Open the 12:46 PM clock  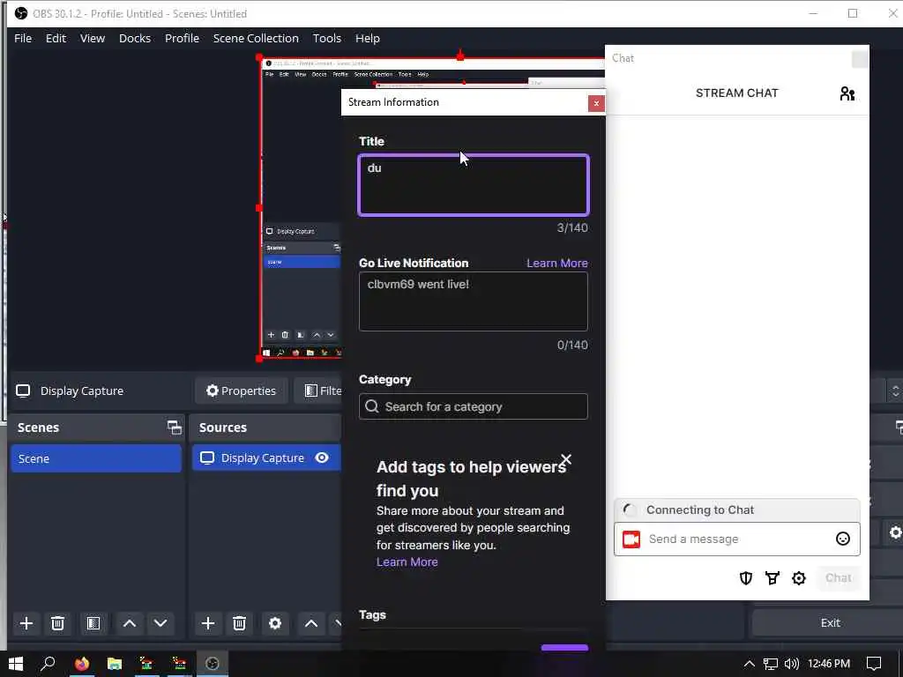click(829, 664)
